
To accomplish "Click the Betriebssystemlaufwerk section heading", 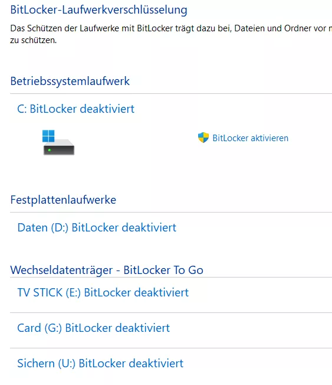I will click(x=70, y=81).
